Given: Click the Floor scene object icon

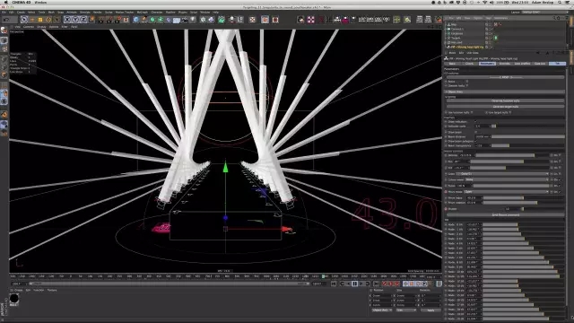Looking at the screenshot, I should coord(177,20).
